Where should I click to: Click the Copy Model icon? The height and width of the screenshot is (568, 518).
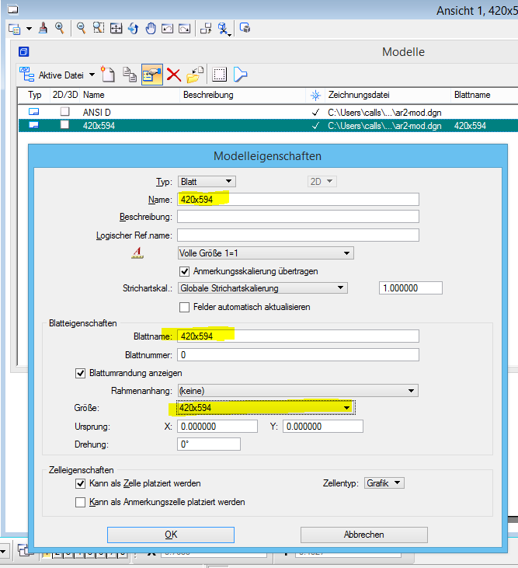[130, 75]
